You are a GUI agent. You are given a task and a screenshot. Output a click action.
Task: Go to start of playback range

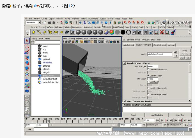point(158,120)
